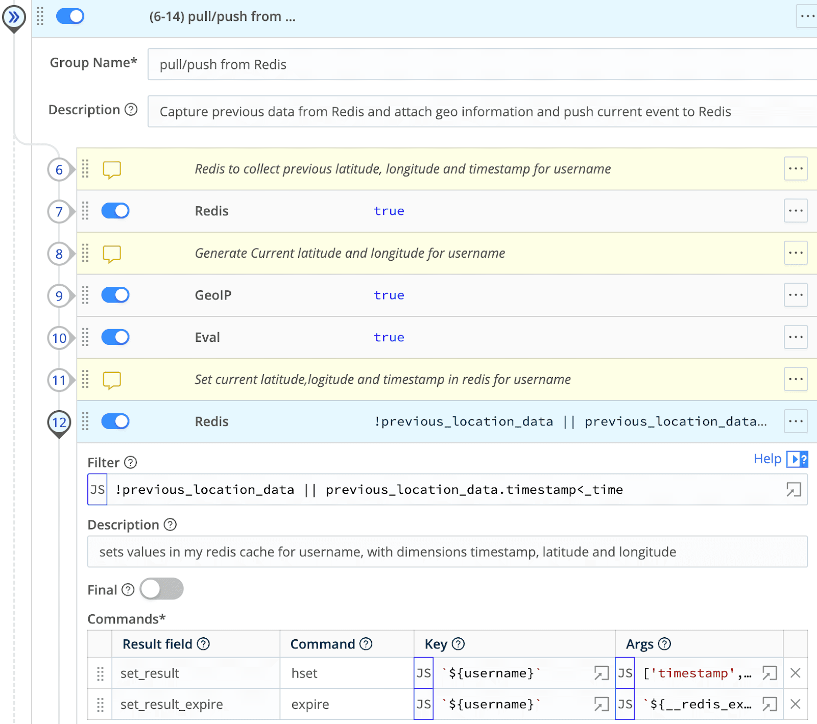Screen dimensions: 817x724
Task: Select the GeoIP function row
Action: tap(213, 295)
